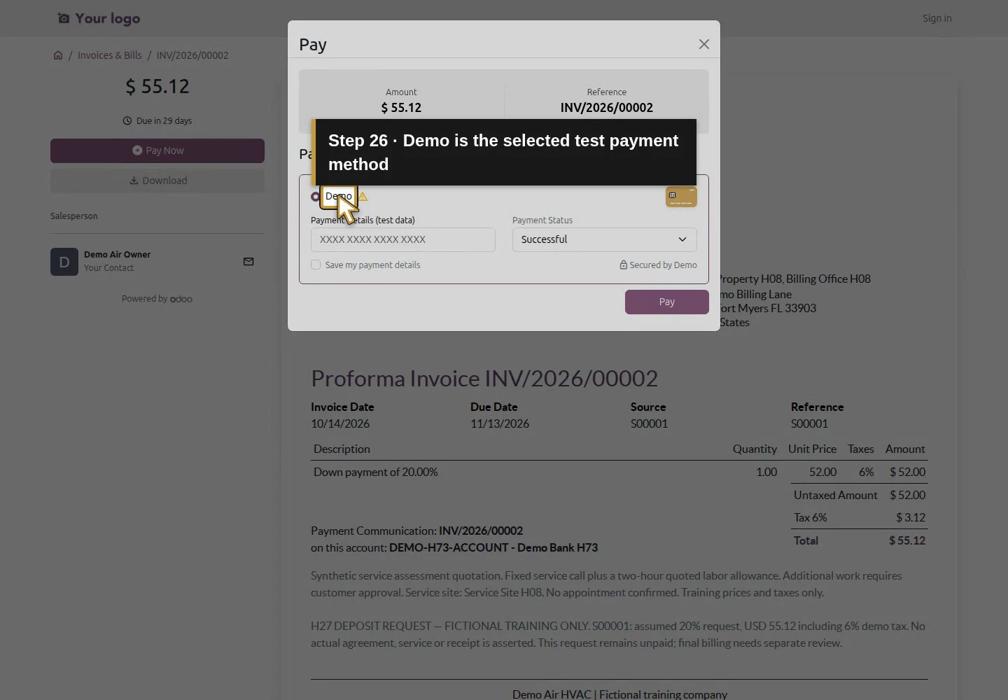1008x700 pixels.
Task: Click the Pay button in dialog
Action: click(667, 302)
